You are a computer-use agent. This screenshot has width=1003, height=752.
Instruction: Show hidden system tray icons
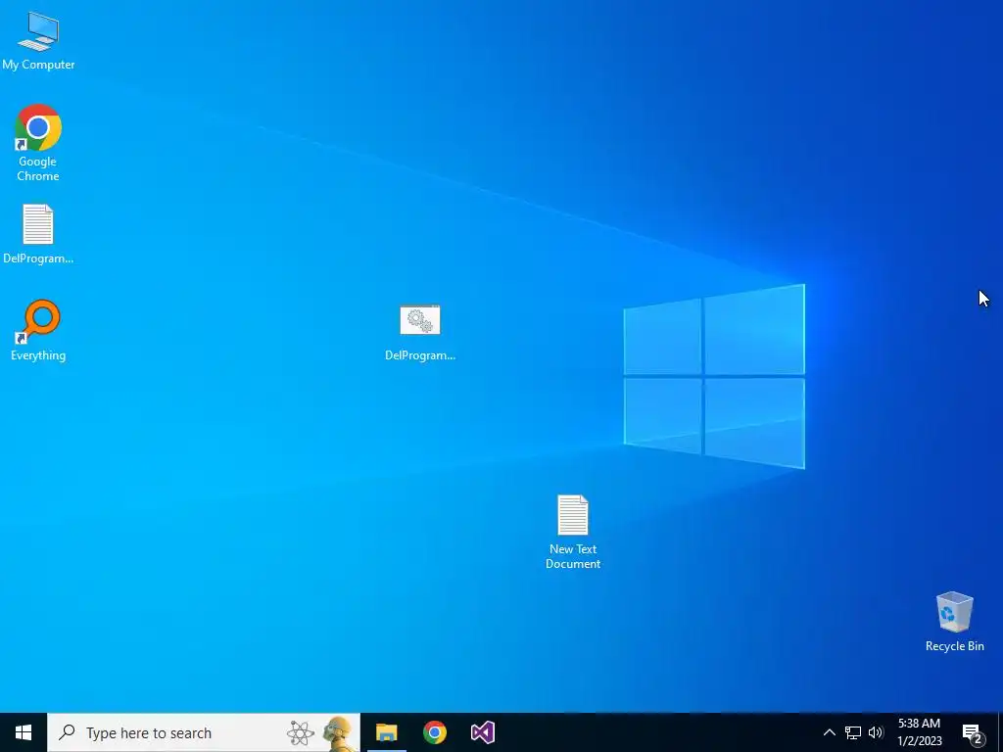tap(829, 732)
